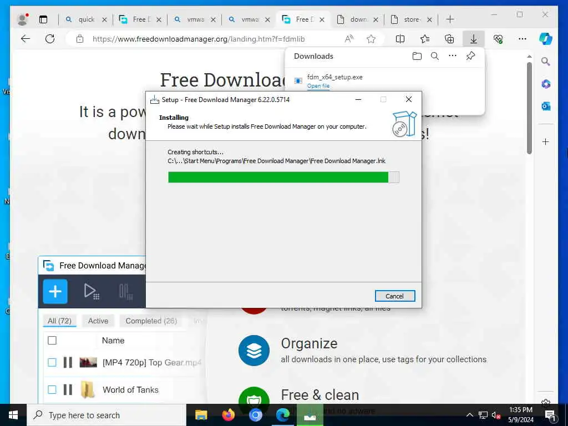
Task: Click the Downloads toolbar button in Edge
Action: tap(474, 39)
